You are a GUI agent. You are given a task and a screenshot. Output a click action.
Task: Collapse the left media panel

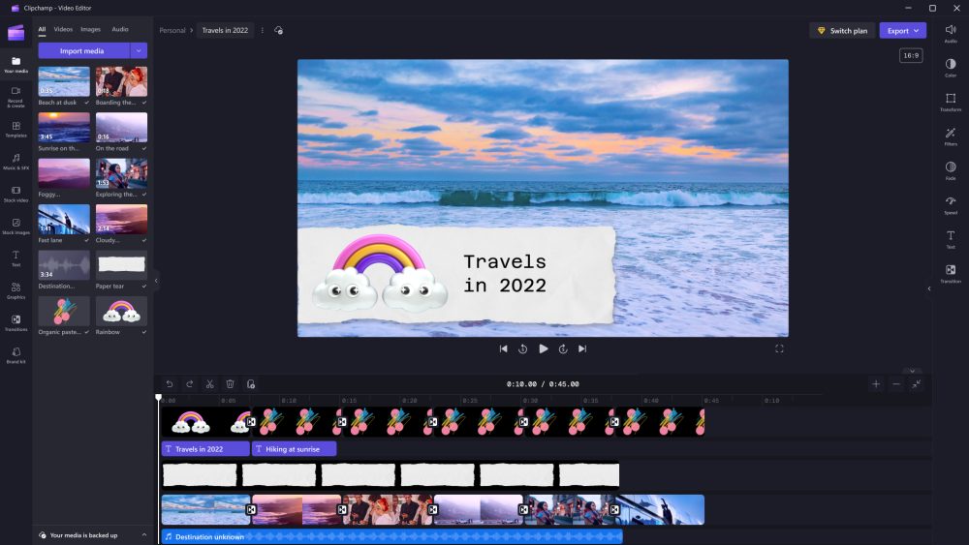156,281
